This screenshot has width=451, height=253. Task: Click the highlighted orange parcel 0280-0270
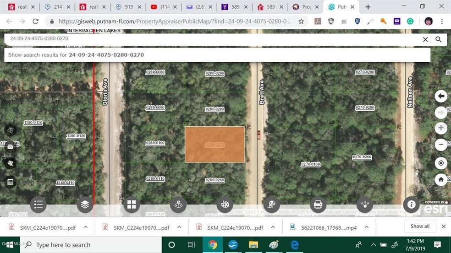214,145
